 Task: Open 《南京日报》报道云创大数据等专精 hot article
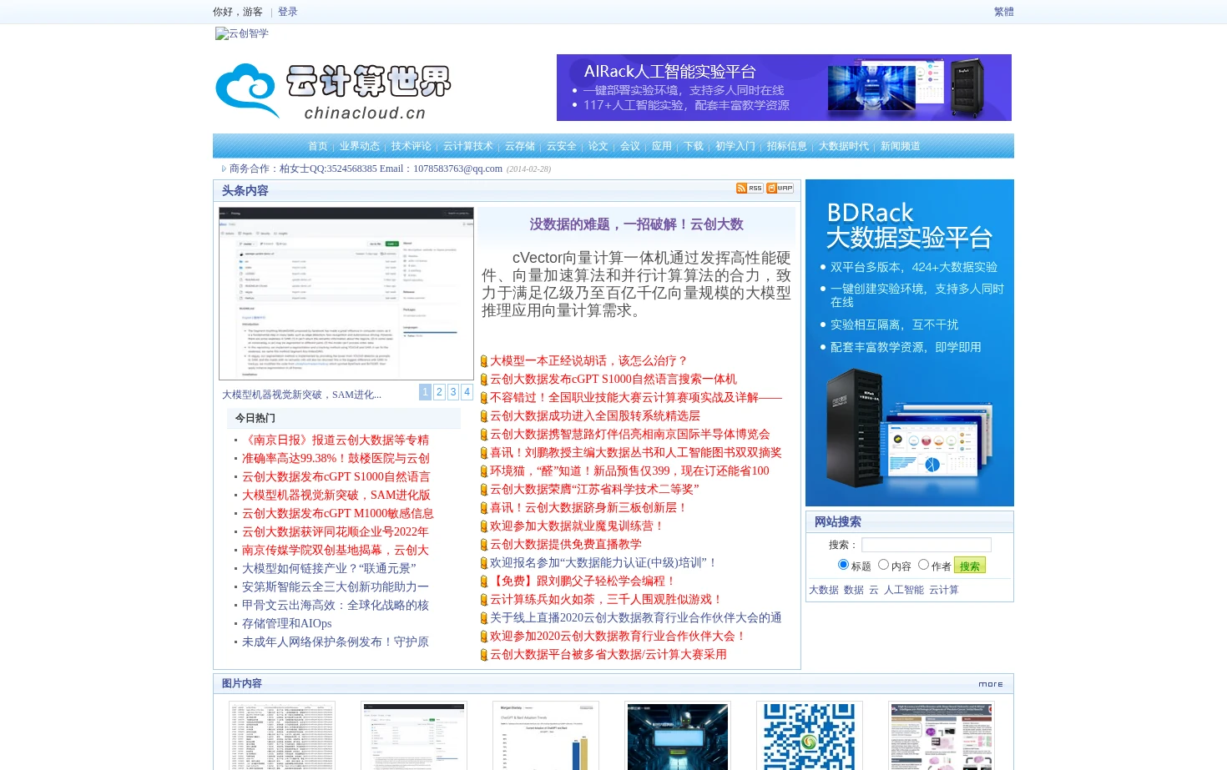(x=336, y=440)
